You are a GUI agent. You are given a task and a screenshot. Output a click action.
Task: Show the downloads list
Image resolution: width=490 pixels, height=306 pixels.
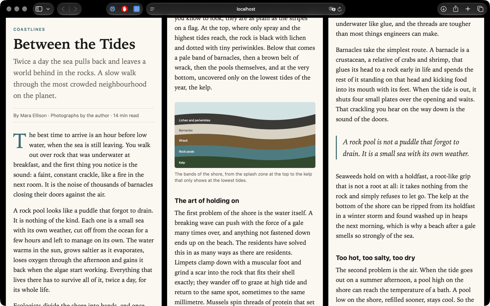click(443, 9)
